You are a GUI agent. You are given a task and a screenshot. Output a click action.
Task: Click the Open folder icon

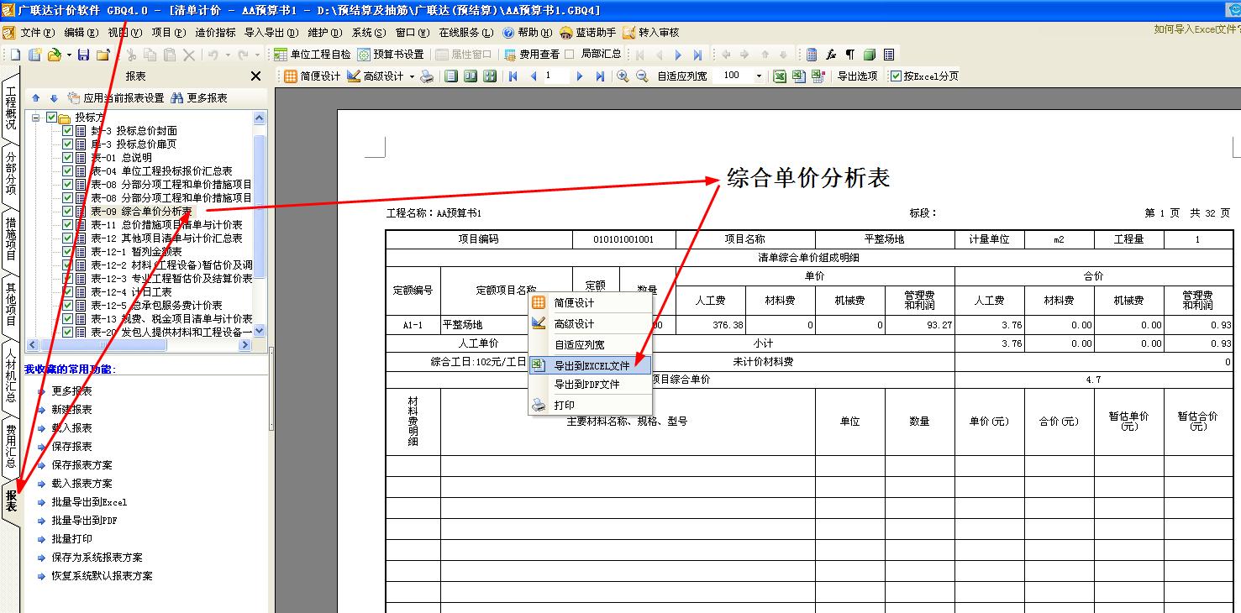54,55
